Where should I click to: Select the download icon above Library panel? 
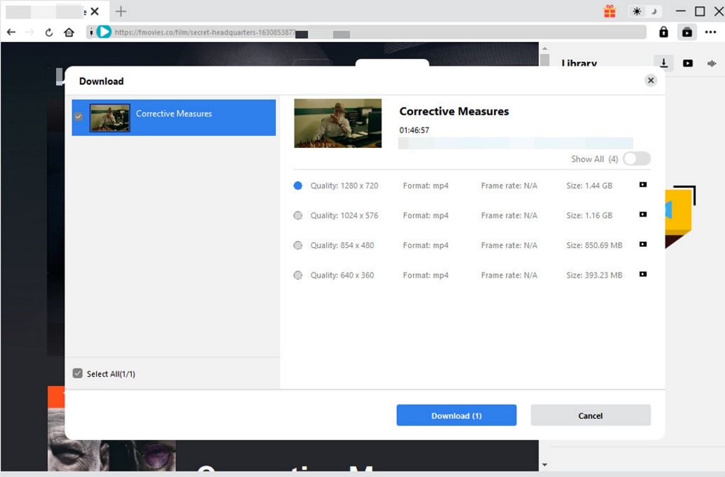coord(664,62)
